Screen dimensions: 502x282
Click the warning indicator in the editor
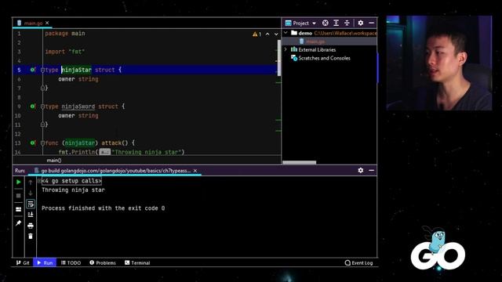256,34
